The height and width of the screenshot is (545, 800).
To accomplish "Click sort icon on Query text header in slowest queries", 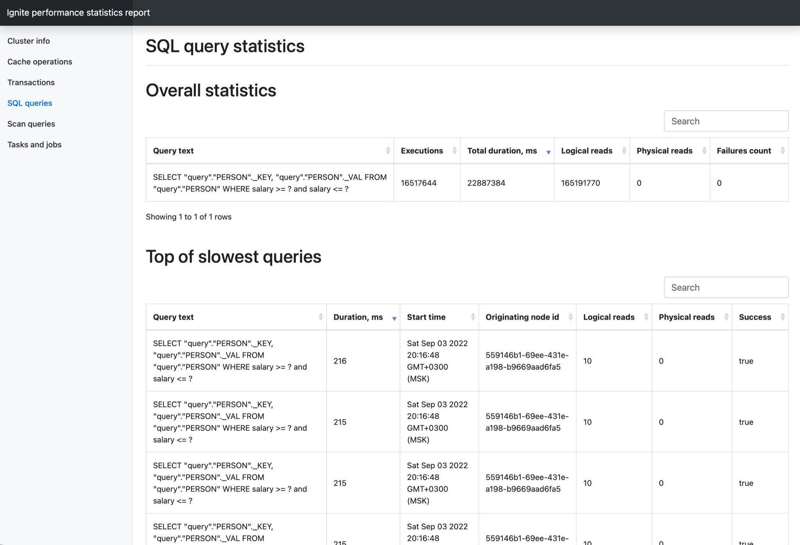I will pyautogui.click(x=321, y=317).
